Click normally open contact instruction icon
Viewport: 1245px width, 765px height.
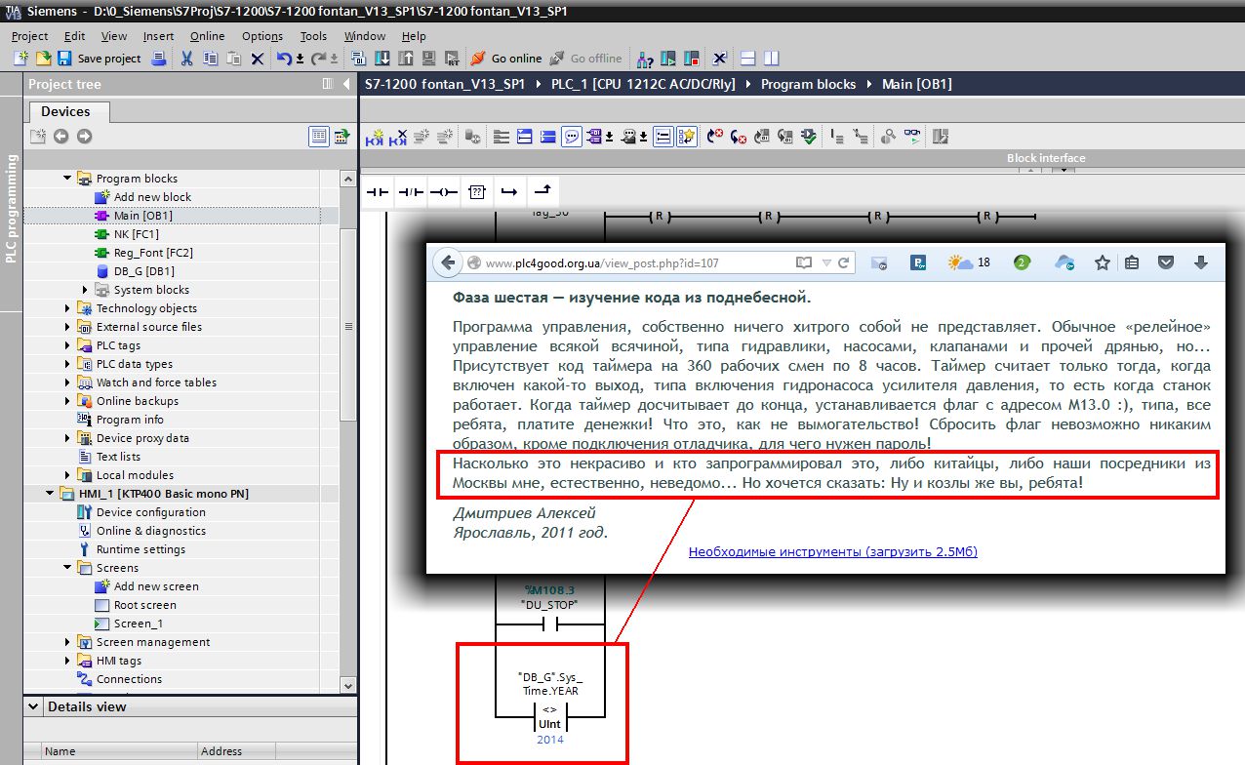point(377,192)
